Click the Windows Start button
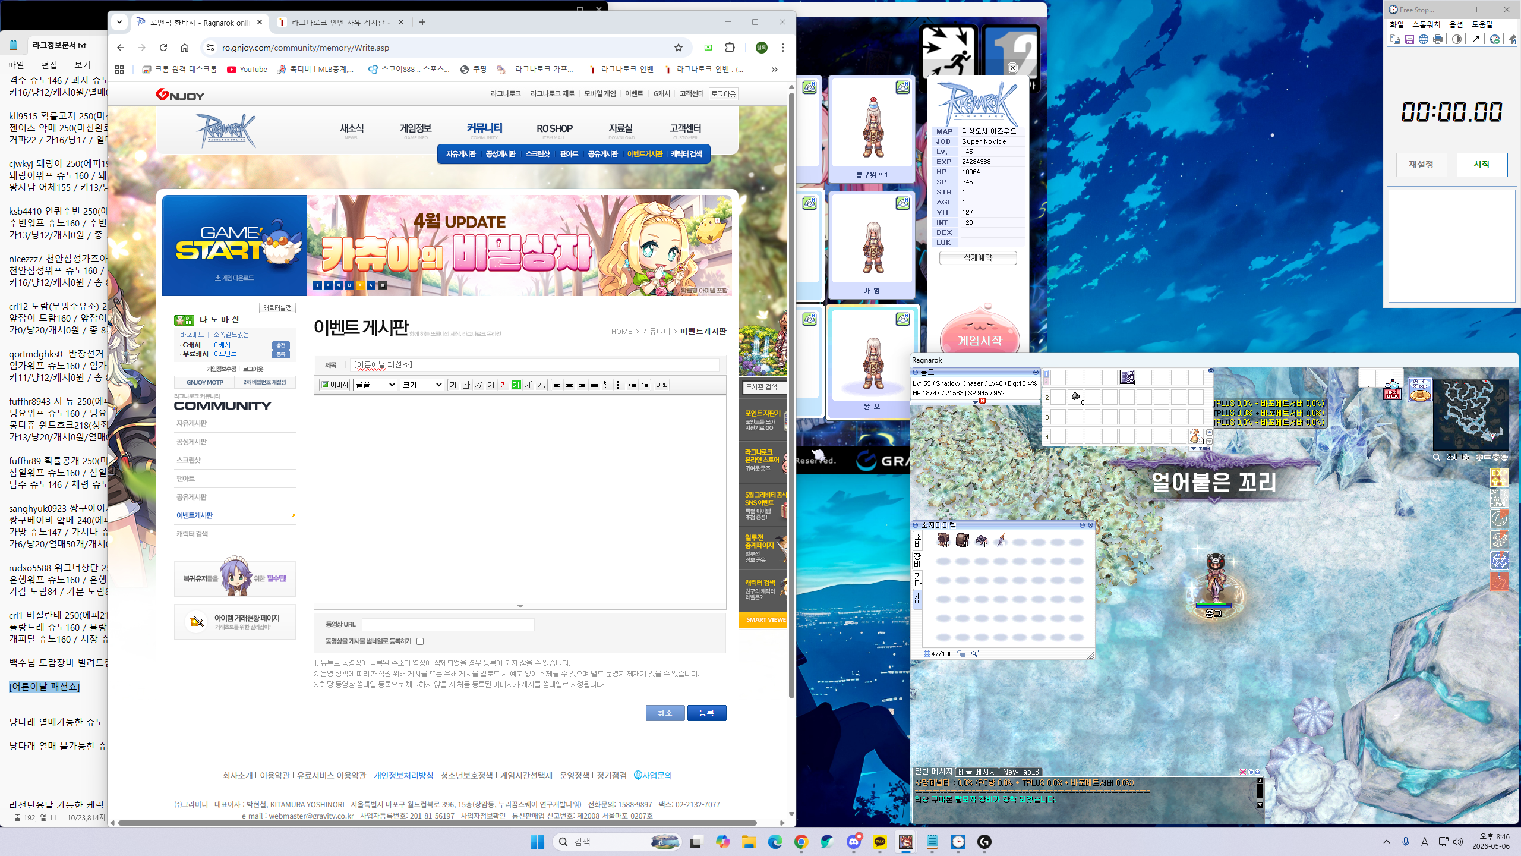This screenshot has height=856, width=1521. click(x=537, y=842)
